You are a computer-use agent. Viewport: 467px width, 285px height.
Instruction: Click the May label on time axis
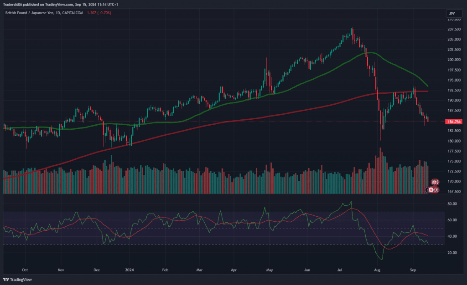[x=270, y=269]
